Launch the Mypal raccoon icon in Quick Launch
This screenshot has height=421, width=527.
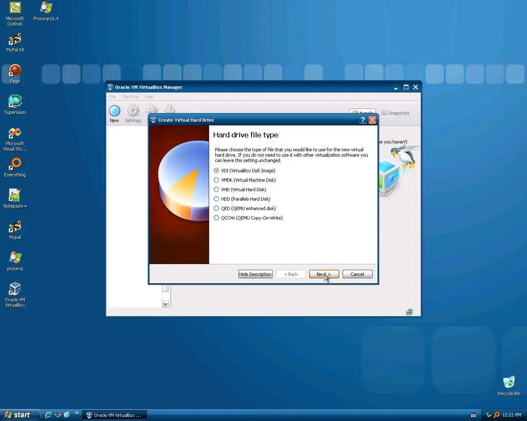click(x=58, y=415)
